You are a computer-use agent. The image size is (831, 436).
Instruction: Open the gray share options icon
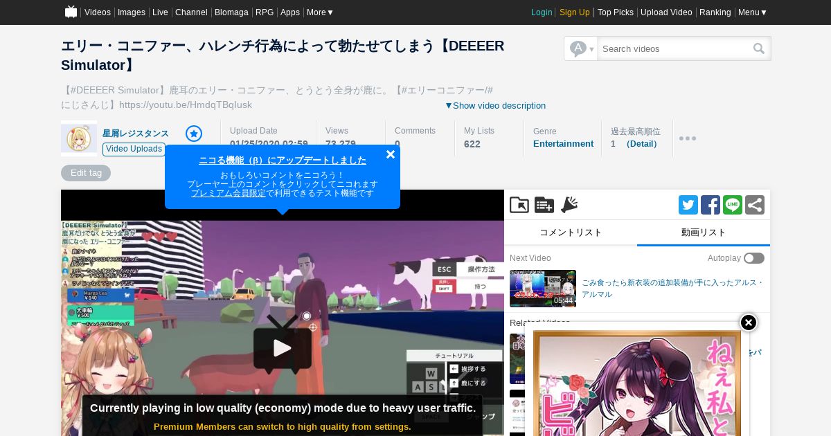pos(755,205)
